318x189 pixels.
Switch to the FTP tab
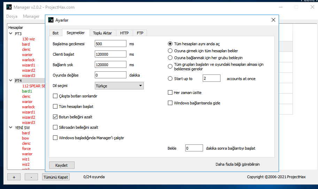coord(140,33)
